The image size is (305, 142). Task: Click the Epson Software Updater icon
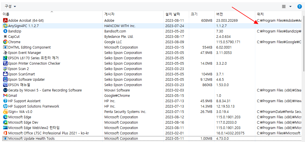[5, 79]
